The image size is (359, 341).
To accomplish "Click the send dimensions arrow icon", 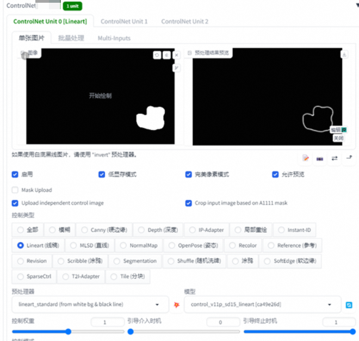I will tap(349, 158).
